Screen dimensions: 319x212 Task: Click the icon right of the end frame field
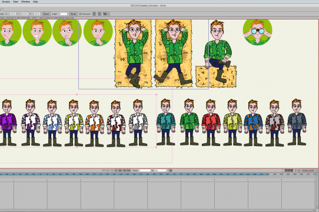click(171, 170)
